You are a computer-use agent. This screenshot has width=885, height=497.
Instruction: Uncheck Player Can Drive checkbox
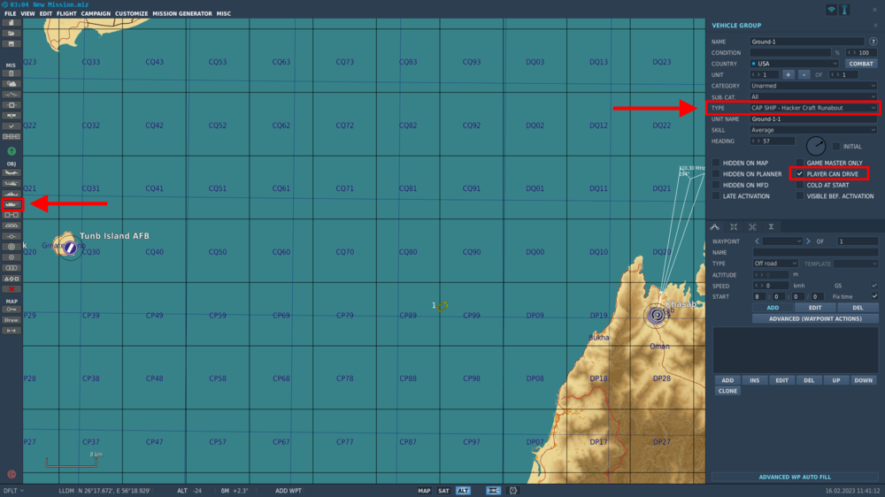click(799, 173)
